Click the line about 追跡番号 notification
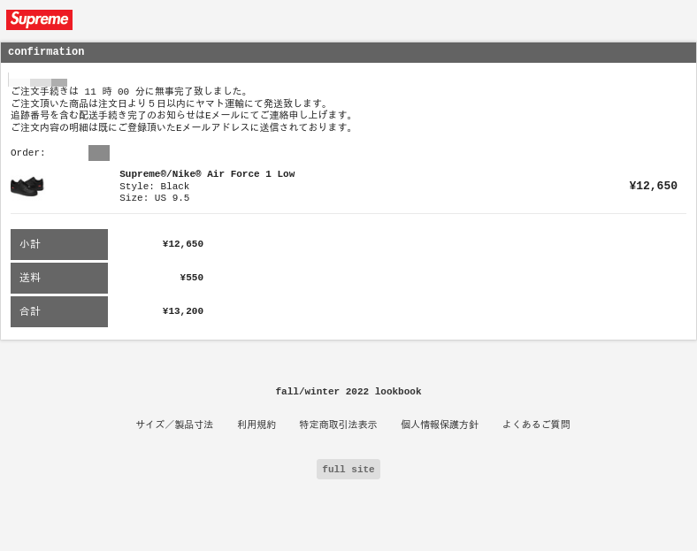697x551 pixels. coord(182,115)
